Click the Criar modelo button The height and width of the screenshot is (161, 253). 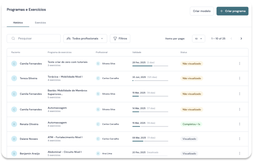[202, 11]
